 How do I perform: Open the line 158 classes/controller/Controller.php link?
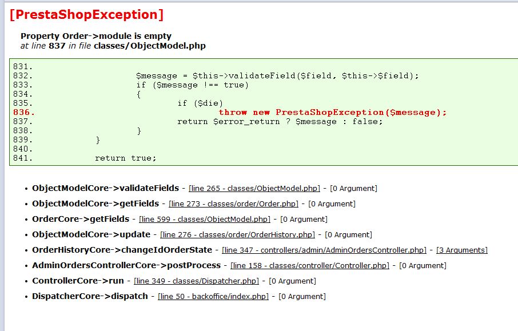pyautogui.click(x=310, y=266)
